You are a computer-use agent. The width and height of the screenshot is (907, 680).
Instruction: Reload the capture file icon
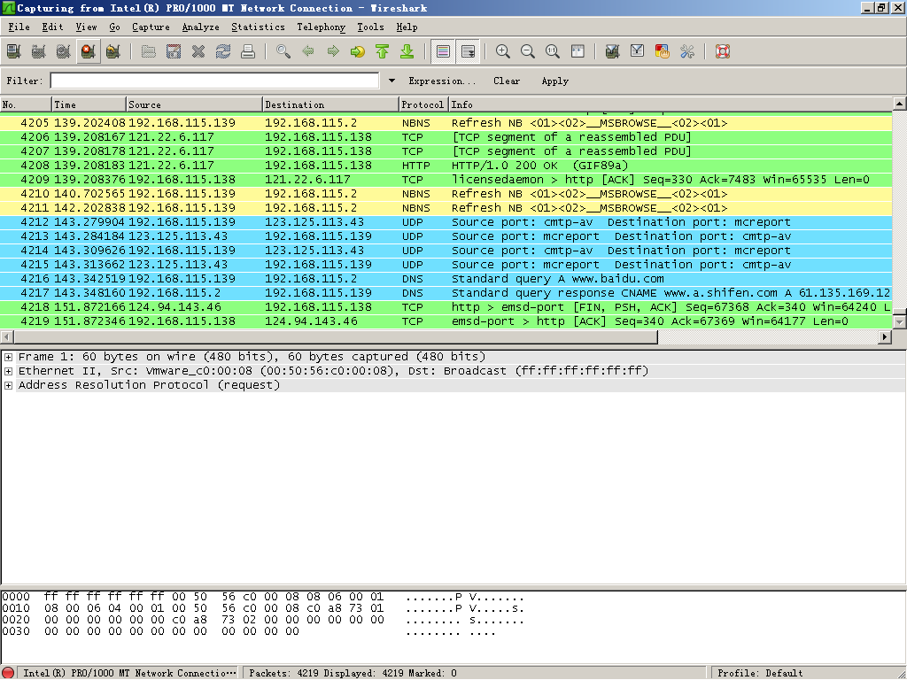pos(223,51)
